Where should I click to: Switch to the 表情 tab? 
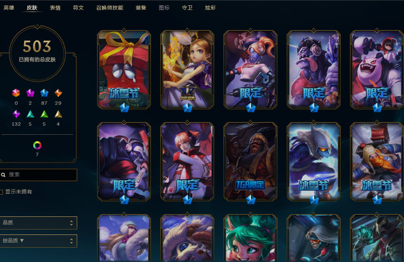click(x=55, y=8)
